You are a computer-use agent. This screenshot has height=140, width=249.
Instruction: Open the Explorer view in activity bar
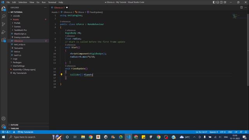tap(4, 9)
